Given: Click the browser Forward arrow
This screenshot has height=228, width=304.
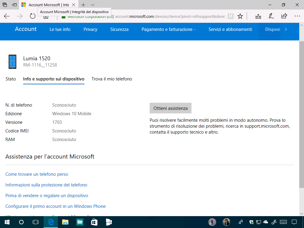Looking at the screenshot, I should pos(20,16).
